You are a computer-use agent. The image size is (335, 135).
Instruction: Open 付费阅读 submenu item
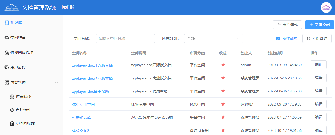pos(32,97)
